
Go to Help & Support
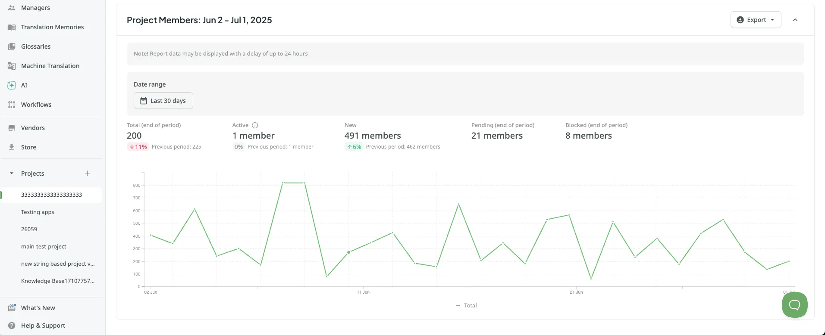click(x=43, y=326)
